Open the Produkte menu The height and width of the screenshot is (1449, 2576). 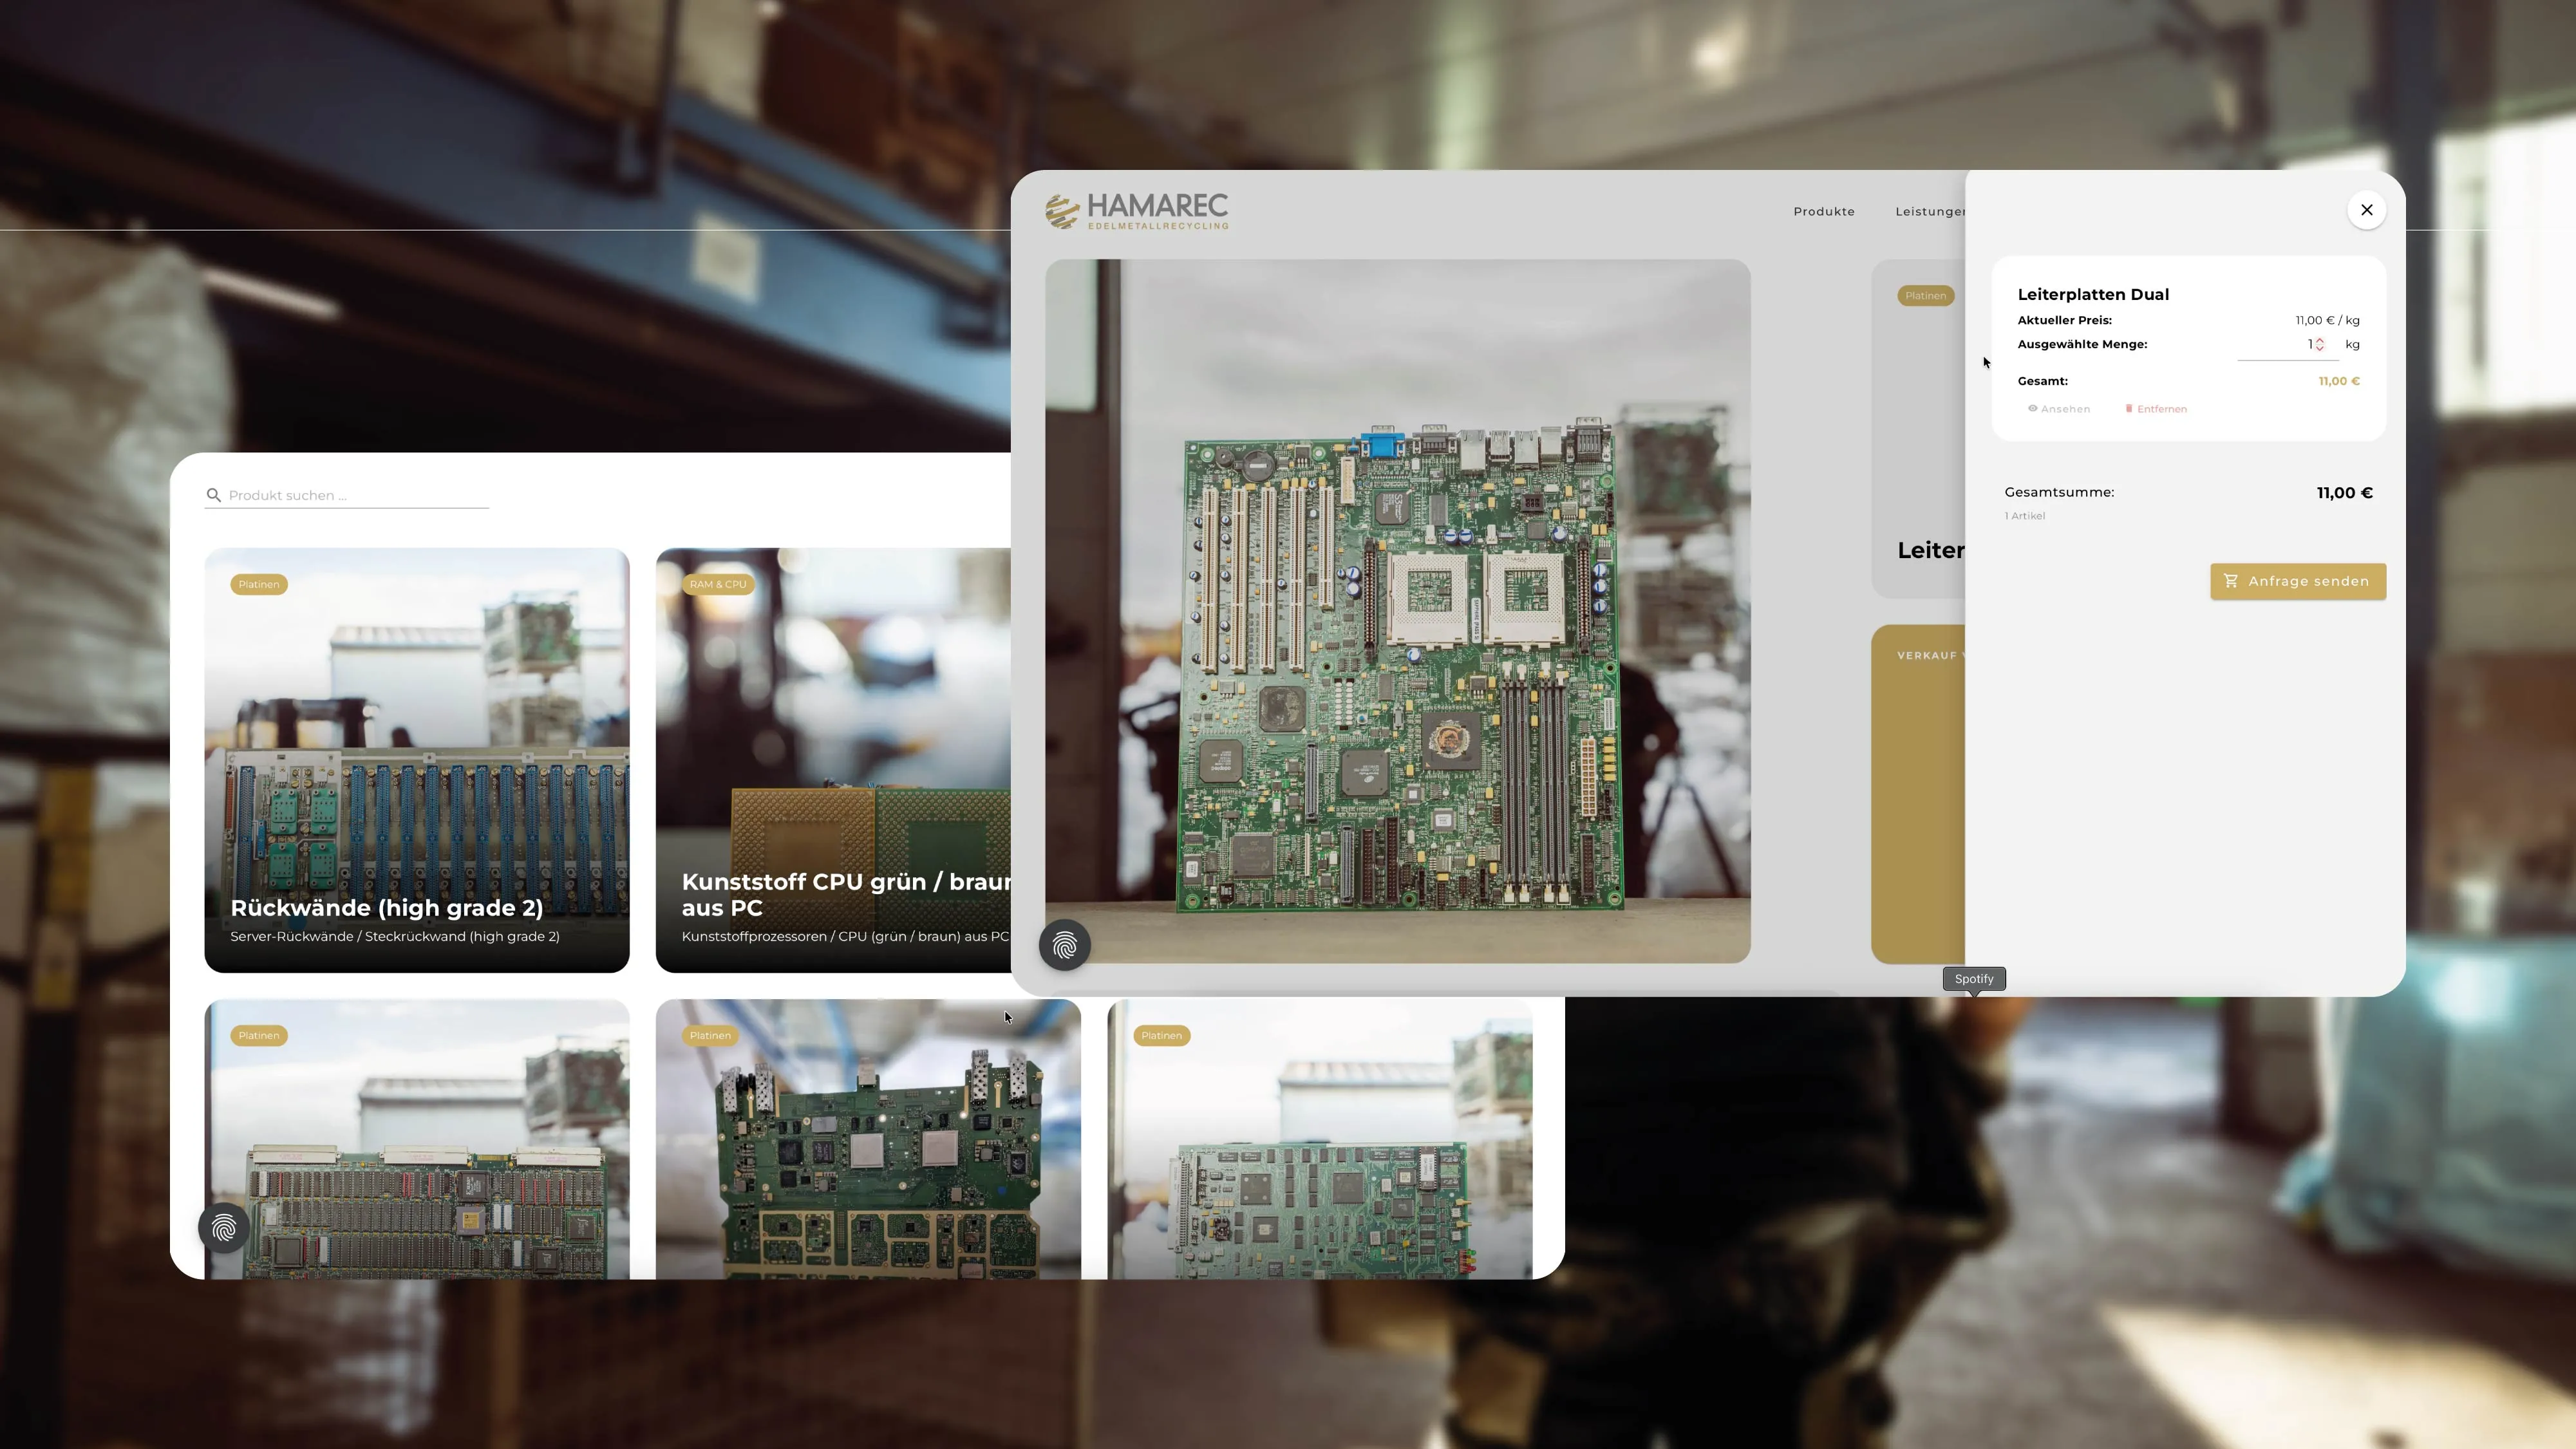point(1823,211)
